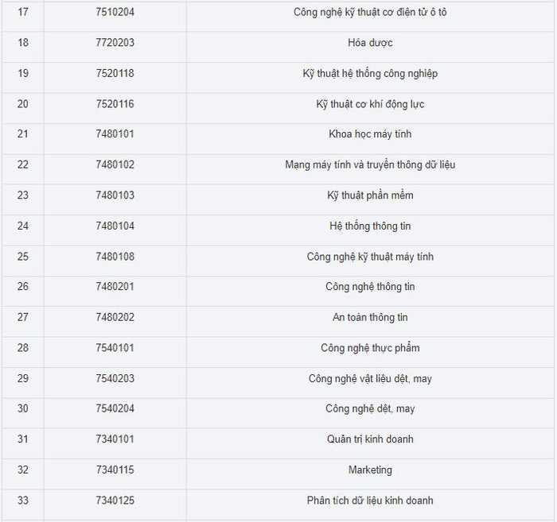Image resolution: width=557 pixels, height=522 pixels.
Task: Click "Mạng máy tính và truyền thông dữ liệu"
Action: [x=370, y=165]
